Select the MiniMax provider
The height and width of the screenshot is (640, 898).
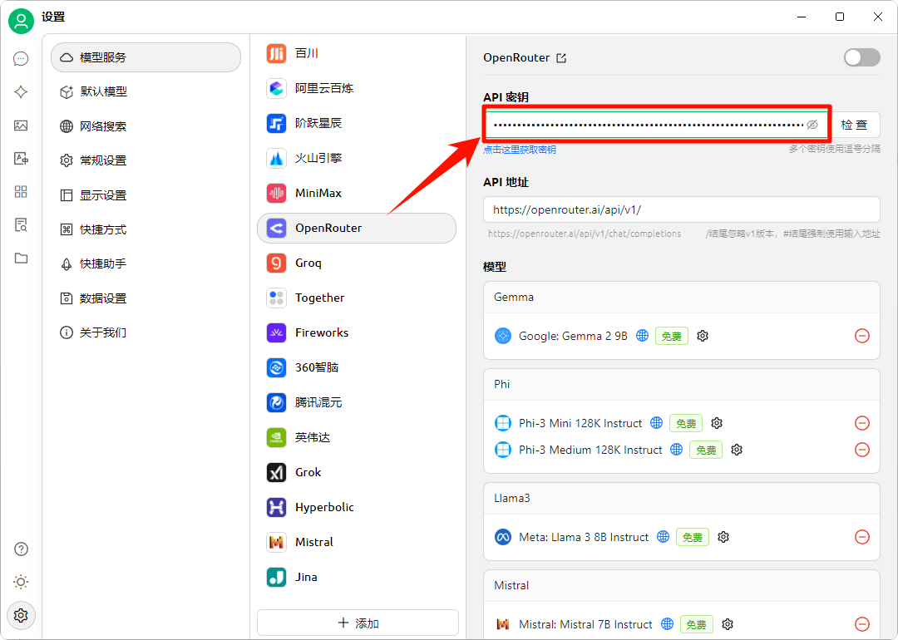(357, 193)
